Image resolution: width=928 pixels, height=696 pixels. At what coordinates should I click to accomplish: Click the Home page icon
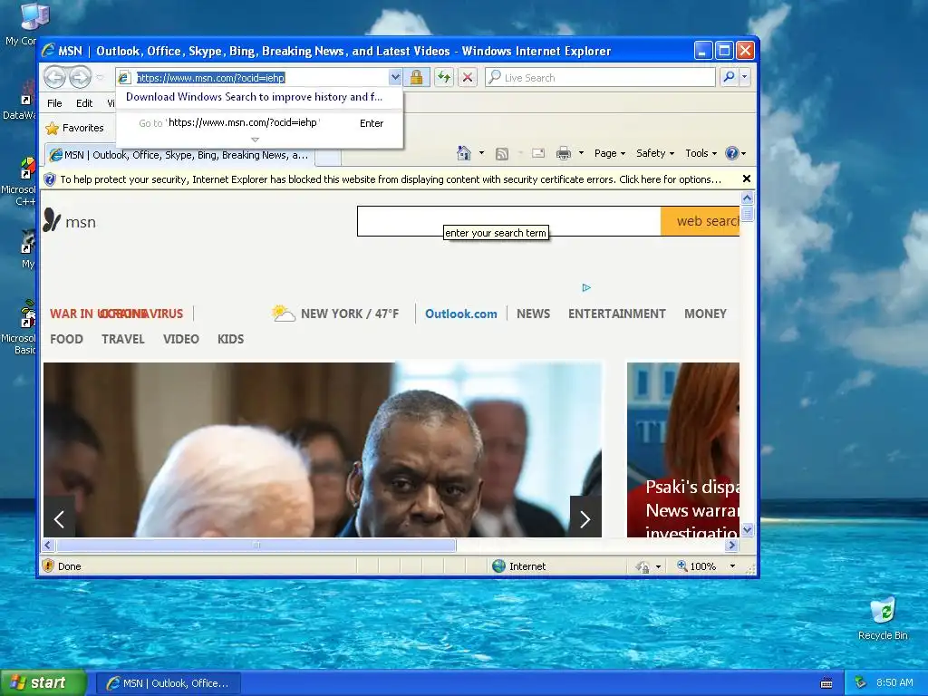coord(463,153)
